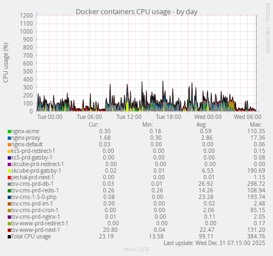Click the ks5-prd-gatsby-1 dark blue swatch
The width and height of the screenshot is (273, 256).
(x=9, y=158)
